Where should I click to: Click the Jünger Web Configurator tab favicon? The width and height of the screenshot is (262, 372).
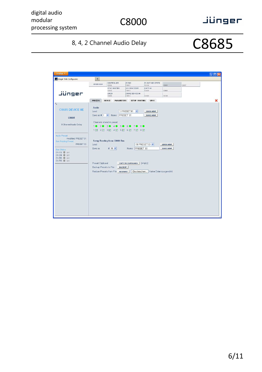[x=56, y=79]
